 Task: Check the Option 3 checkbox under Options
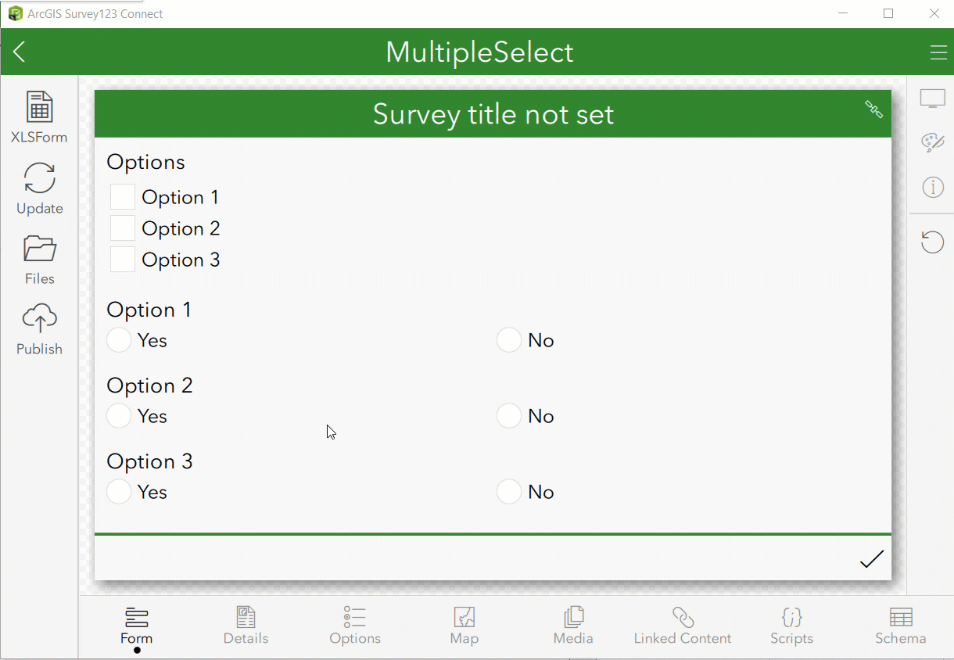click(122, 259)
